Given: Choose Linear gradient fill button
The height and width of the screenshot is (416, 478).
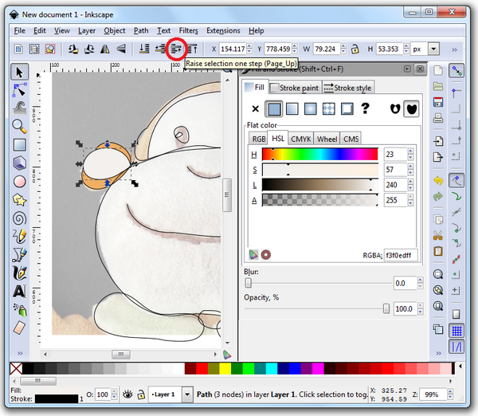Looking at the screenshot, I should pyautogui.click(x=292, y=109).
